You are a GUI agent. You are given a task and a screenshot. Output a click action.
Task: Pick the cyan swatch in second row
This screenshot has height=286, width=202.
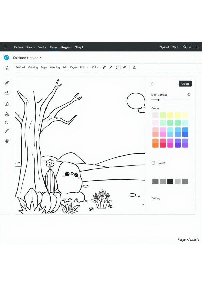click(185, 123)
